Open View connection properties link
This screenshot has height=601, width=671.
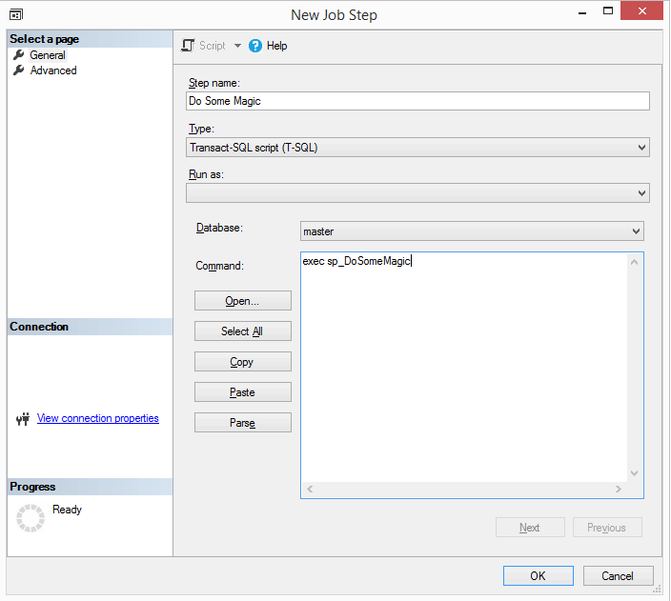[98, 418]
